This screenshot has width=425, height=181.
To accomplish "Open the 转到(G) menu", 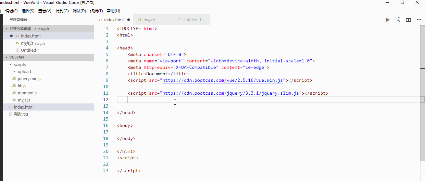I will tap(62, 11).
